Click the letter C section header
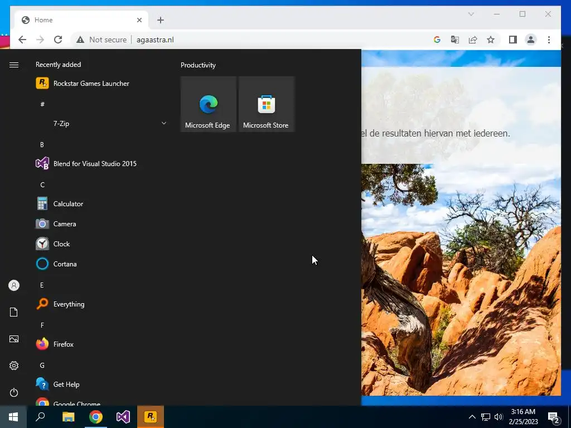The width and height of the screenshot is (571, 428). 42,185
